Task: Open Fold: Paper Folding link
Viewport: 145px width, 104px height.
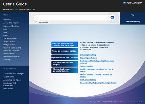Action: pyautogui.click(x=88, y=80)
